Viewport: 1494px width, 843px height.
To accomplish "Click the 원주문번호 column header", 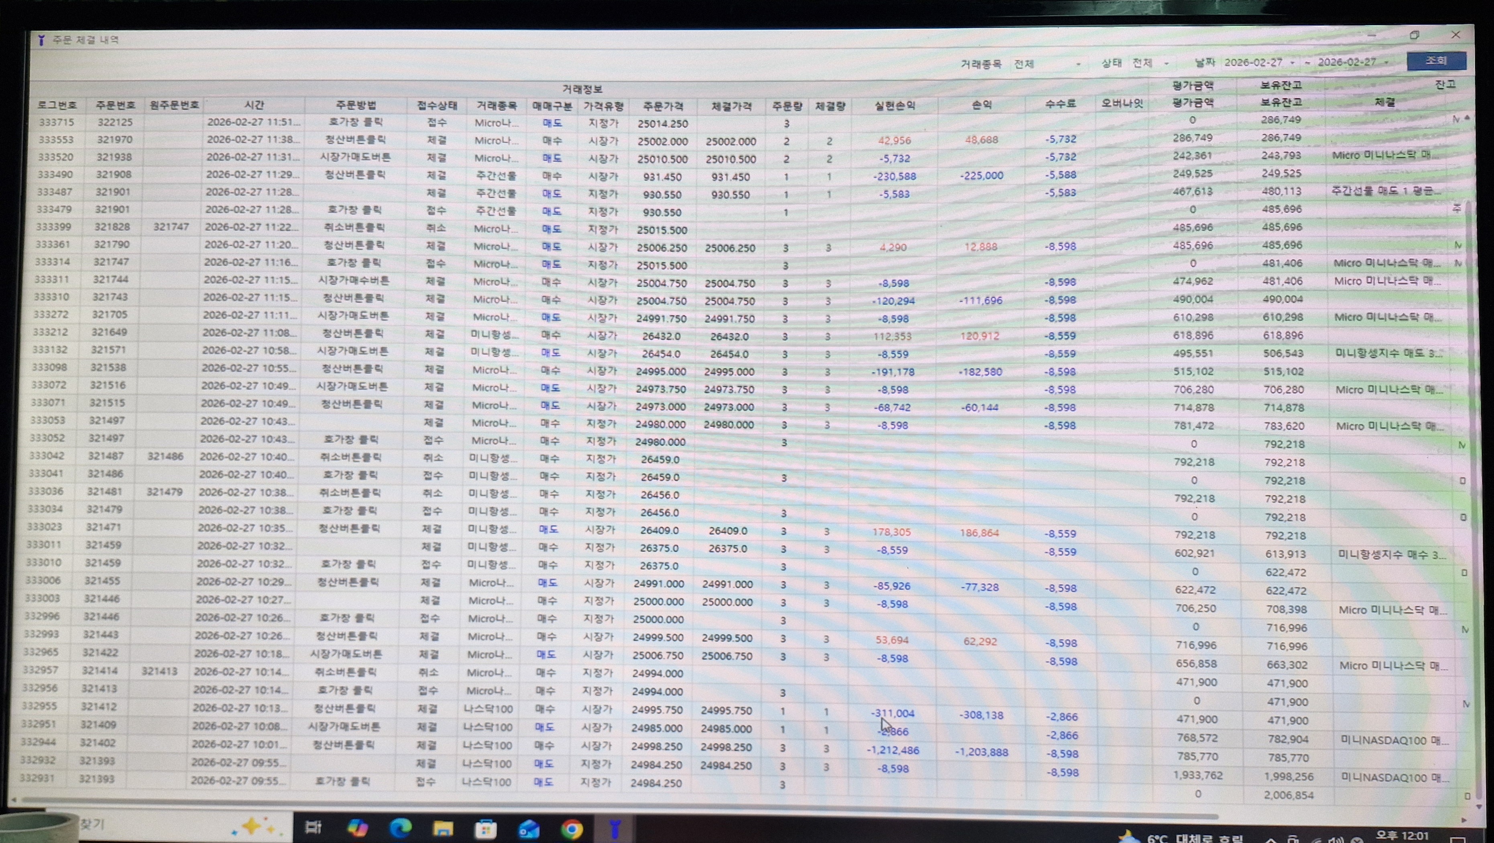I will click(174, 105).
